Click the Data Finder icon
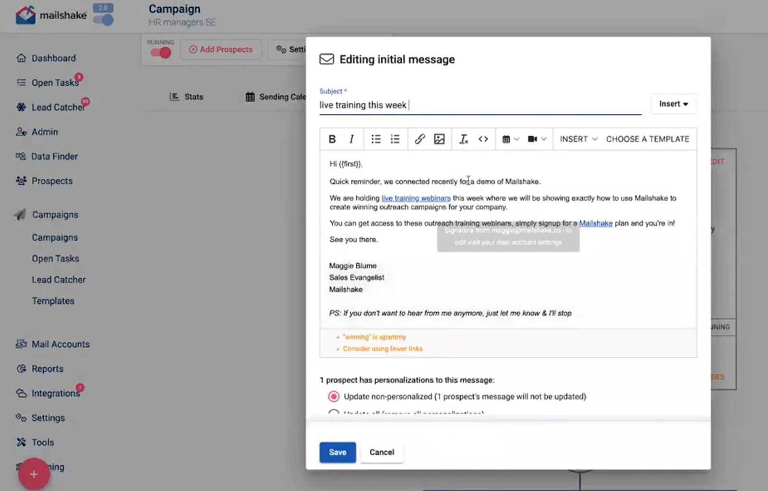This screenshot has width=768, height=491. point(21,156)
